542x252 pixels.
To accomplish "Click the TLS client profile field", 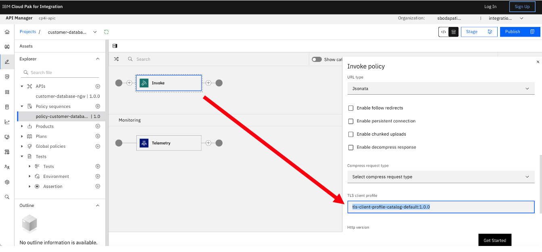I will pos(441,207).
